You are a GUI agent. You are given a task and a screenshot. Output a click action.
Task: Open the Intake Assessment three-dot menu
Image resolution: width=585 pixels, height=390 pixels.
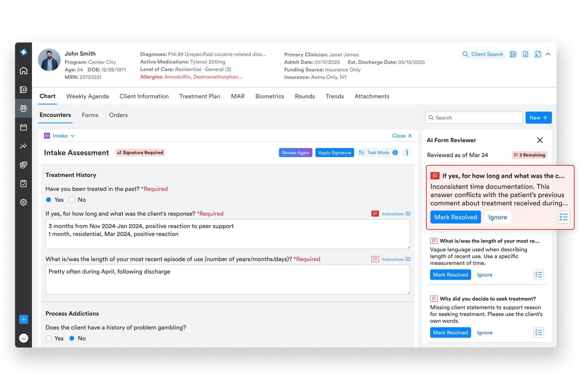(x=407, y=153)
